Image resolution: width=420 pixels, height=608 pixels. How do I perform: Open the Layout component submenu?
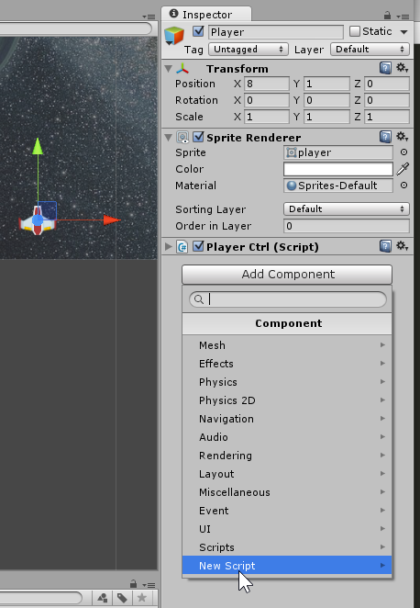[287, 474]
